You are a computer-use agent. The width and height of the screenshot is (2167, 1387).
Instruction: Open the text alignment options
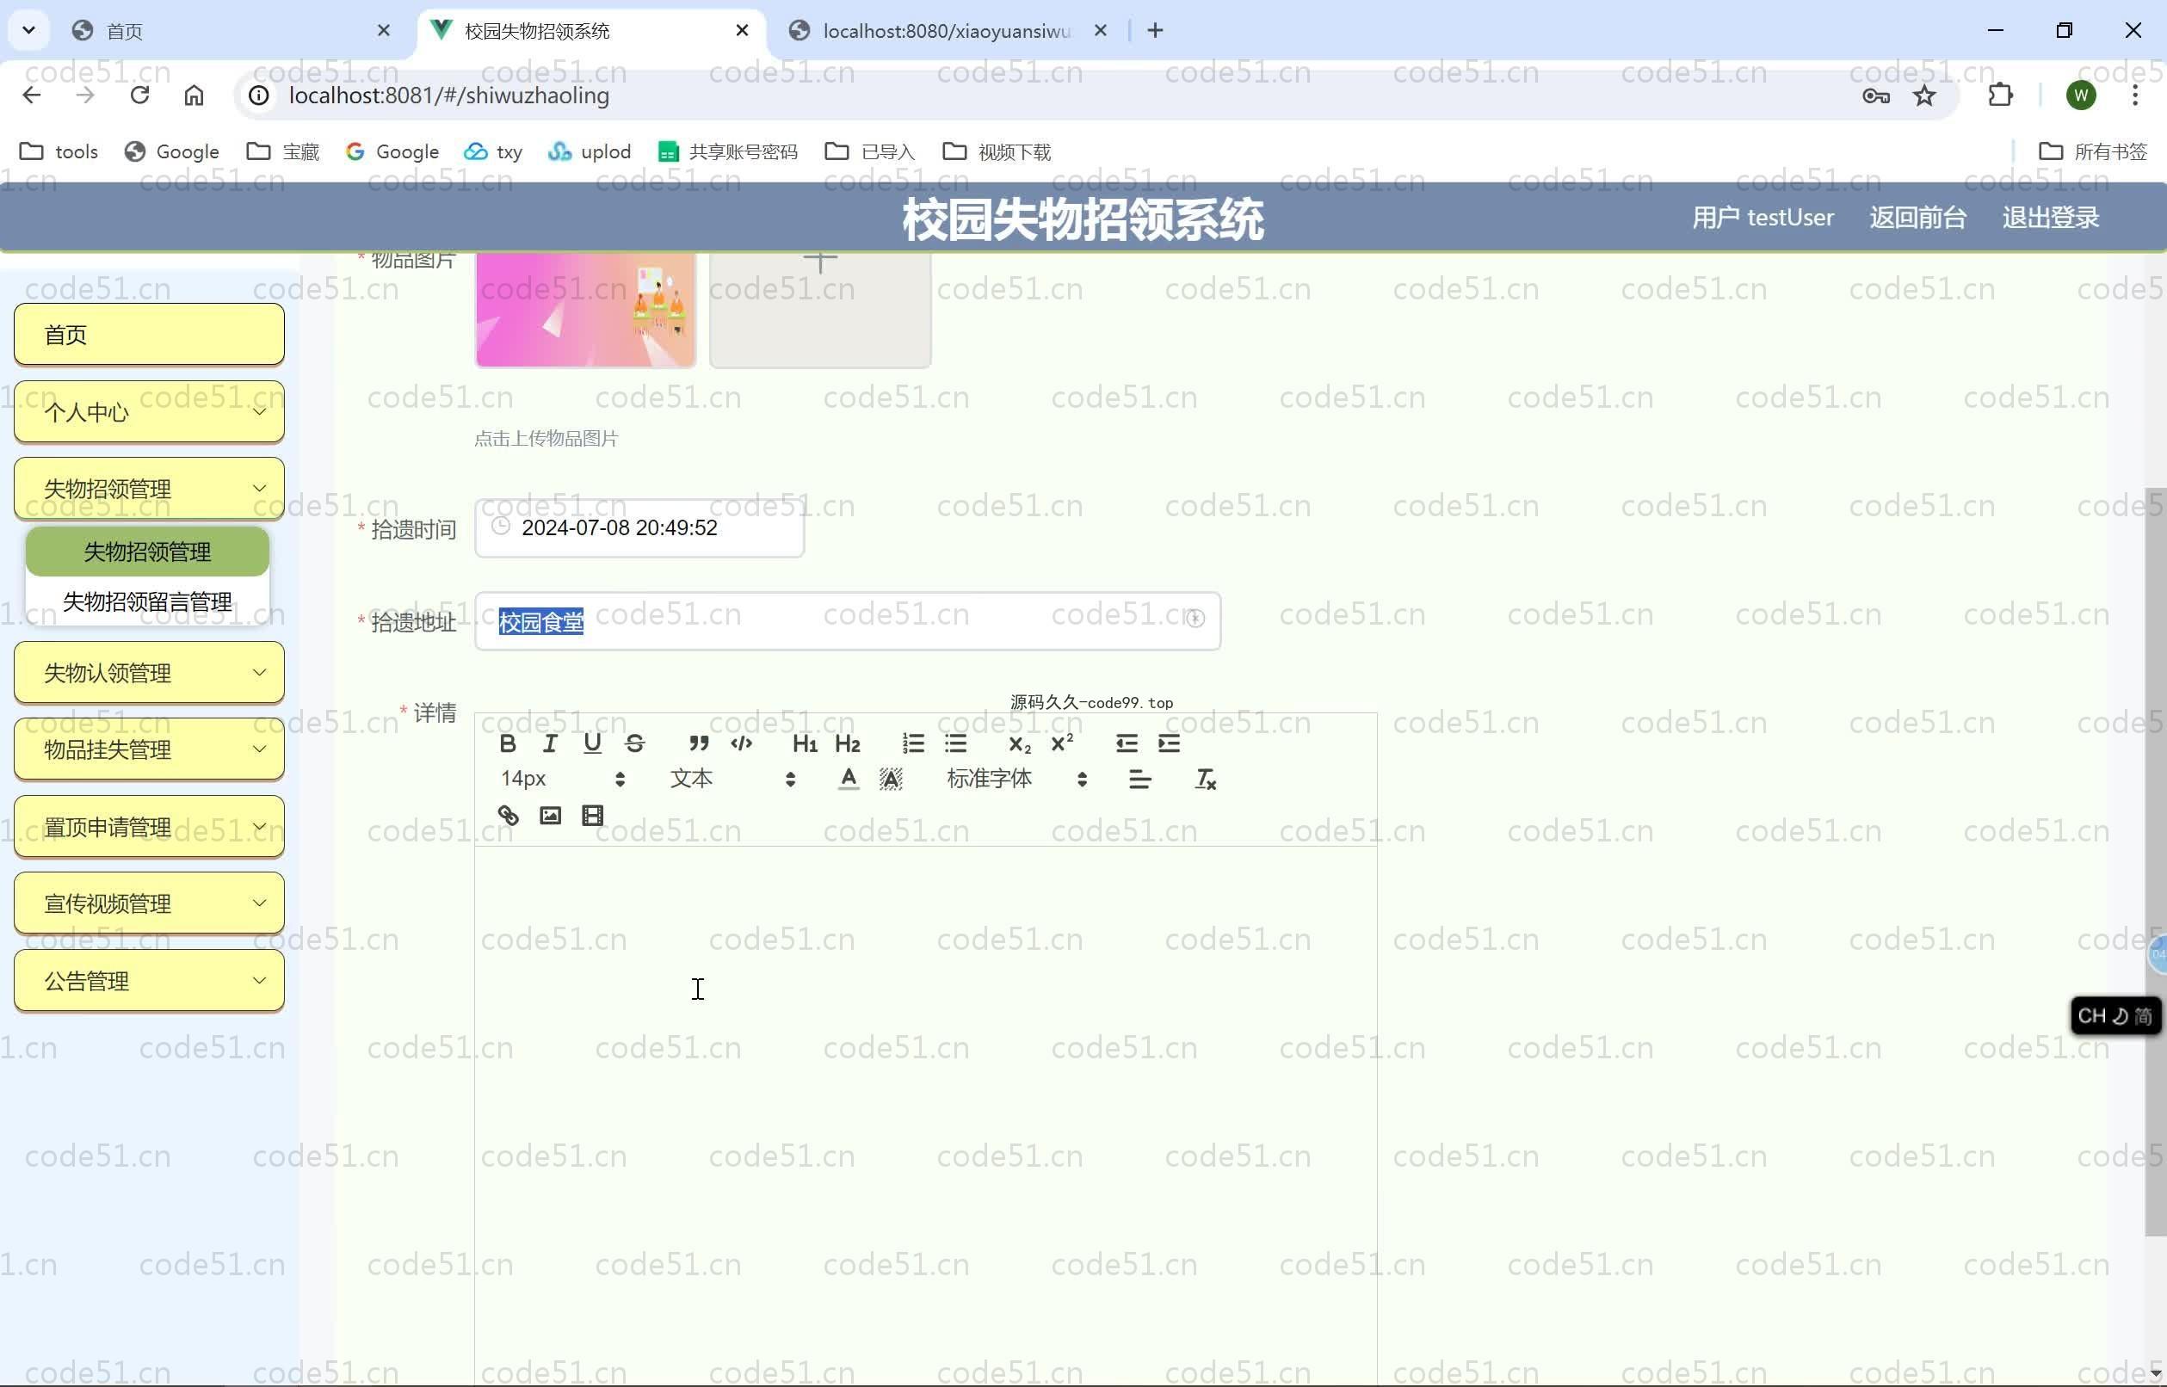pyautogui.click(x=1140, y=779)
